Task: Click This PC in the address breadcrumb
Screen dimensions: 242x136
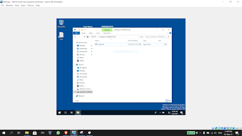Action: point(94,37)
